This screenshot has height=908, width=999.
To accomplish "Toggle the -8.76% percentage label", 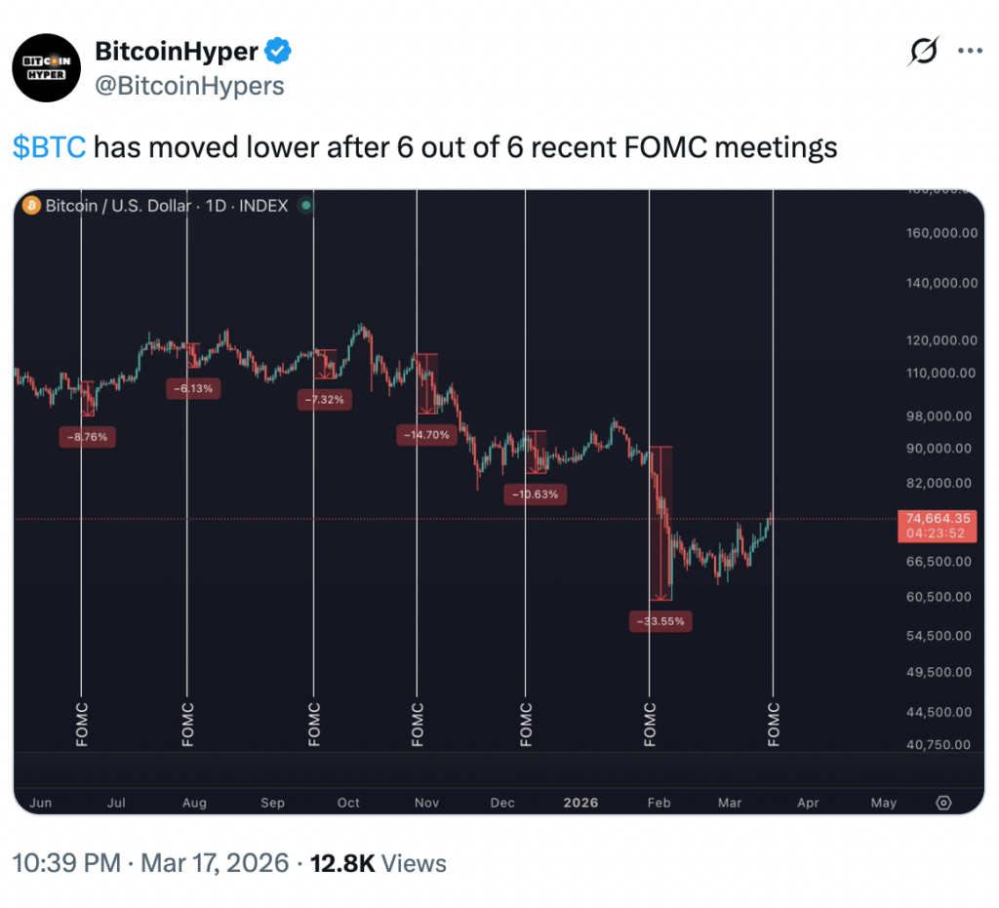I will click(x=88, y=438).
